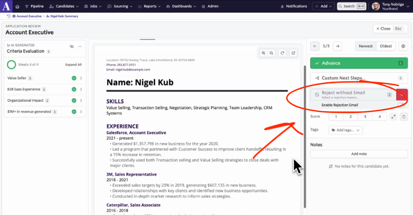The image size is (413, 215).
Task: Set candidate score to 3
Action: (x=365, y=117)
